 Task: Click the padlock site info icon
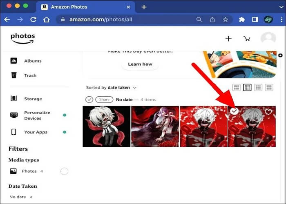click(x=63, y=19)
